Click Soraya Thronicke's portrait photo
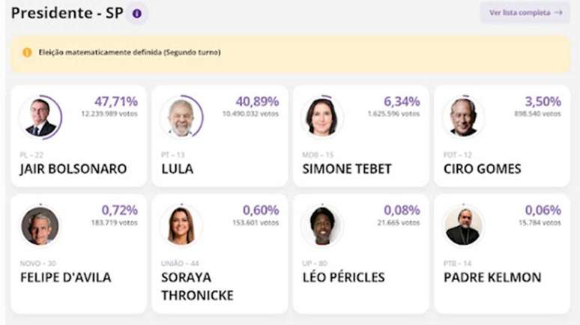580x325 pixels. tap(181, 226)
